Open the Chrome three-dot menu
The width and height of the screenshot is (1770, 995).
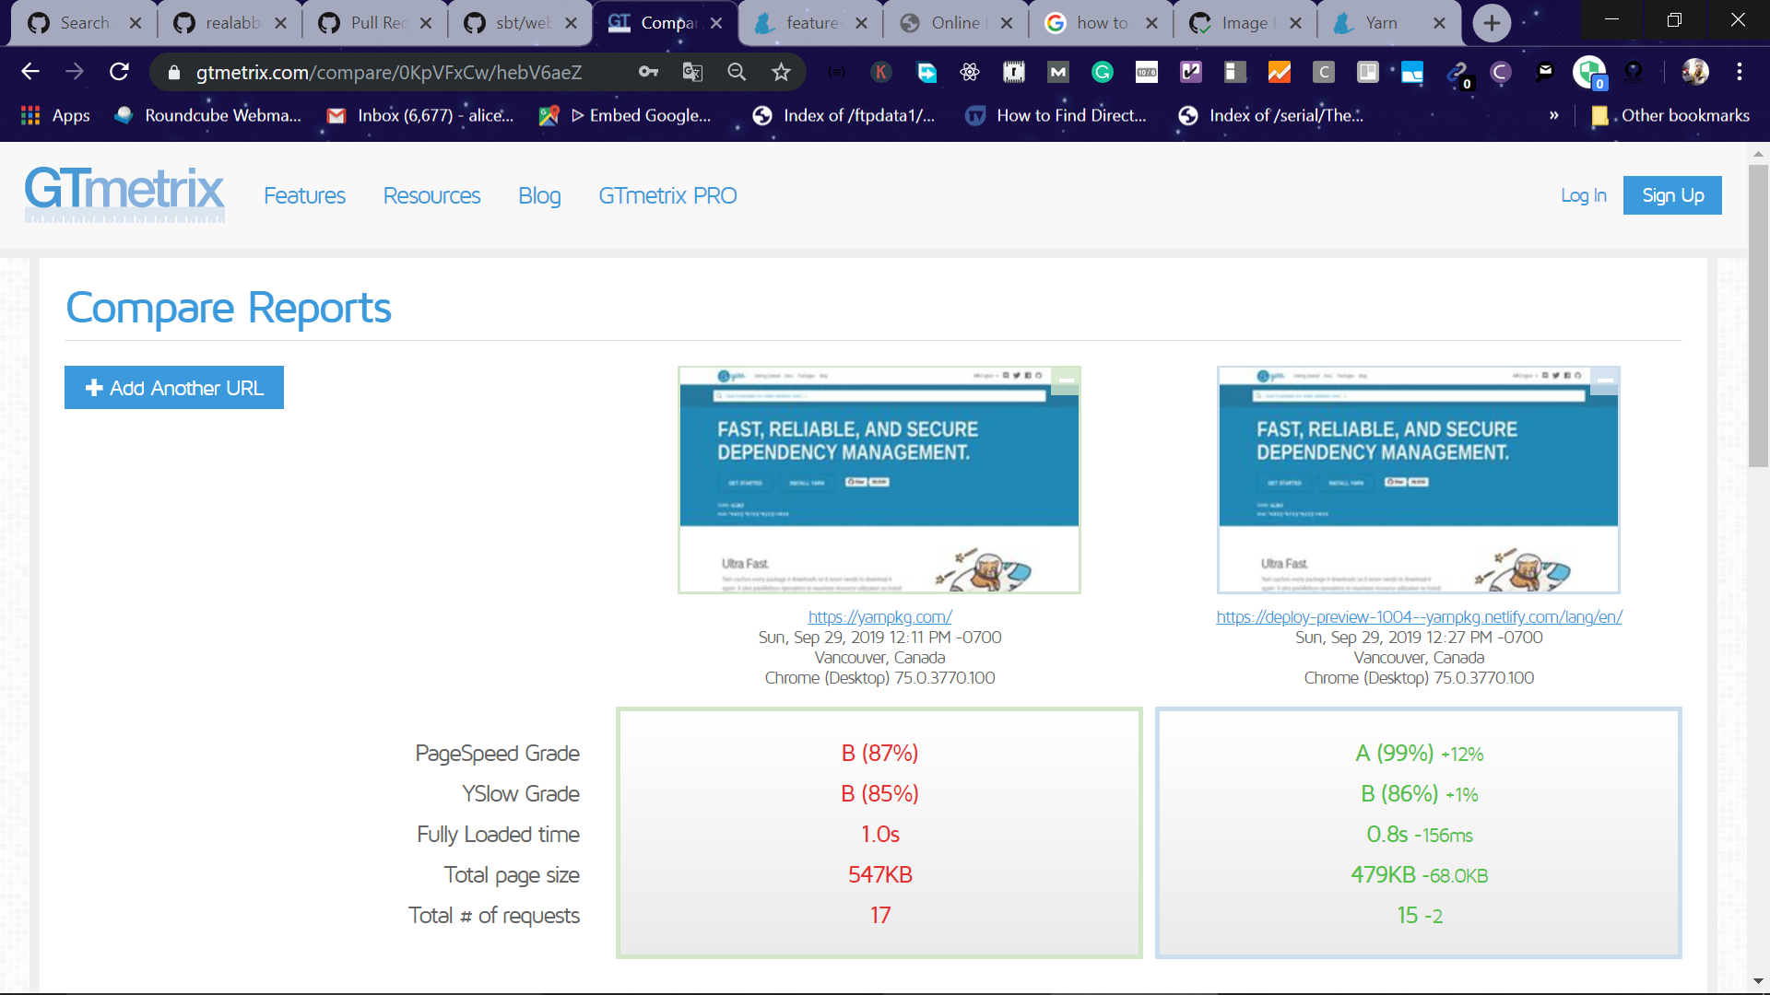pyautogui.click(x=1739, y=72)
